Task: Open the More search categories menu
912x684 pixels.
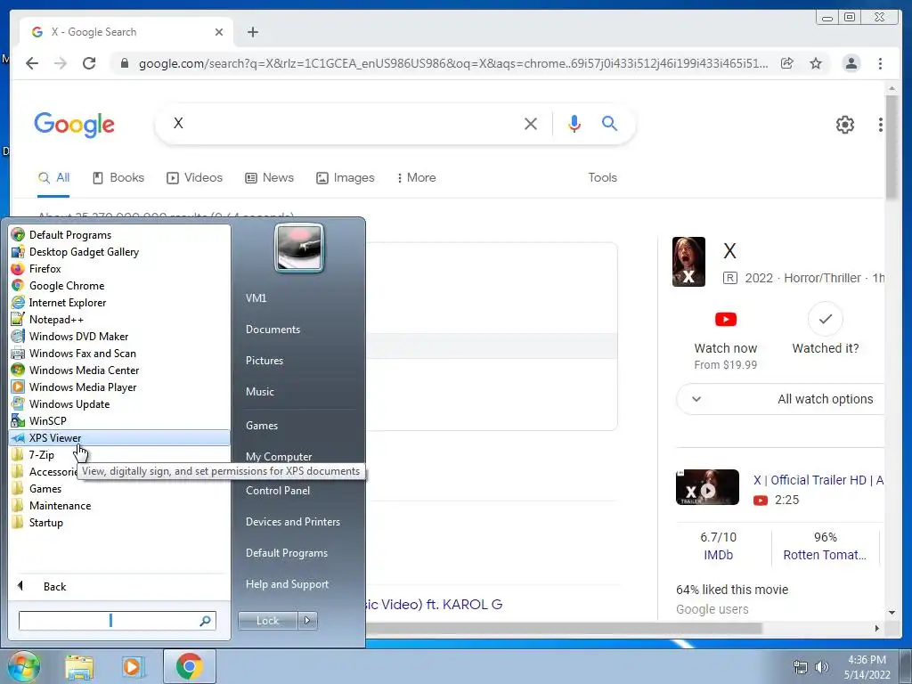Action: [417, 177]
